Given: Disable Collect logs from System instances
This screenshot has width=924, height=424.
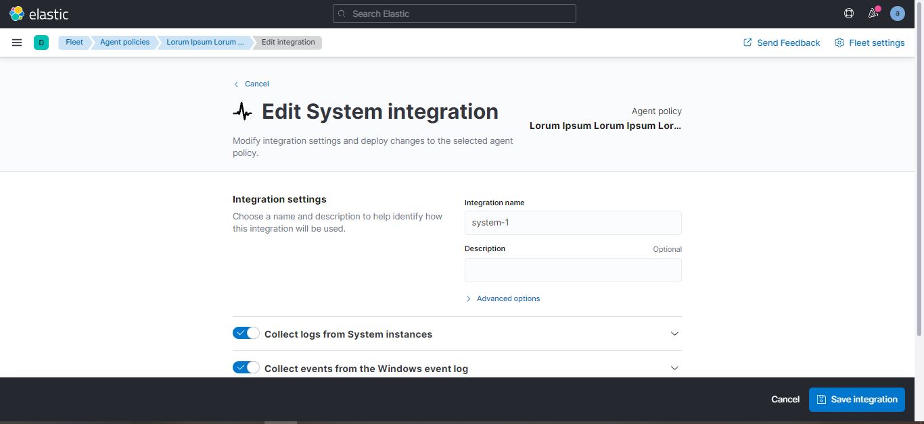Looking at the screenshot, I should pyautogui.click(x=246, y=333).
